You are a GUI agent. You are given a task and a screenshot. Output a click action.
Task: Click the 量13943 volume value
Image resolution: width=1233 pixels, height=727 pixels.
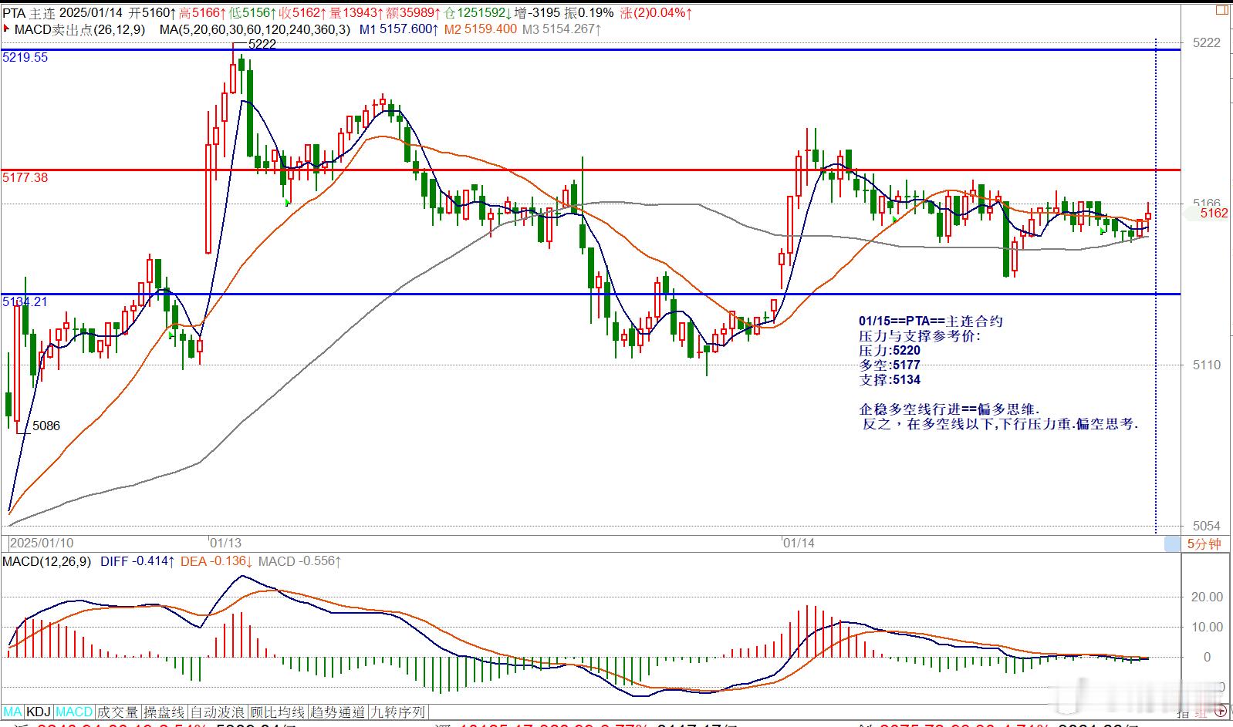click(x=355, y=12)
